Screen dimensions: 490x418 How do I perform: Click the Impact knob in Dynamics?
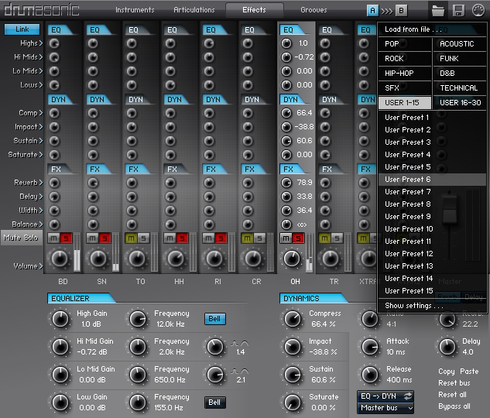(x=293, y=347)
